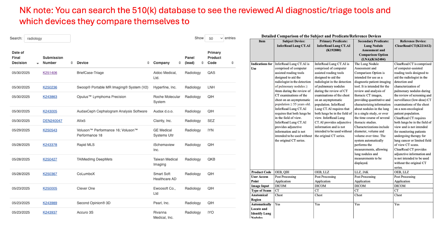Click Roche Molecular System company cell

tap(167, 99)
